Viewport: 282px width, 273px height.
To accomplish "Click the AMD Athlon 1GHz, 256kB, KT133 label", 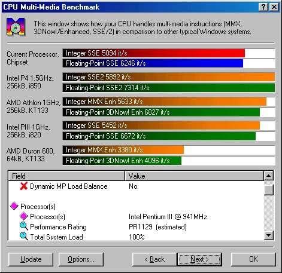I will pyautogui.click(x=34, y=106).
